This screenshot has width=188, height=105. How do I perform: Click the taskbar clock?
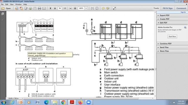[x=181, y=102]
